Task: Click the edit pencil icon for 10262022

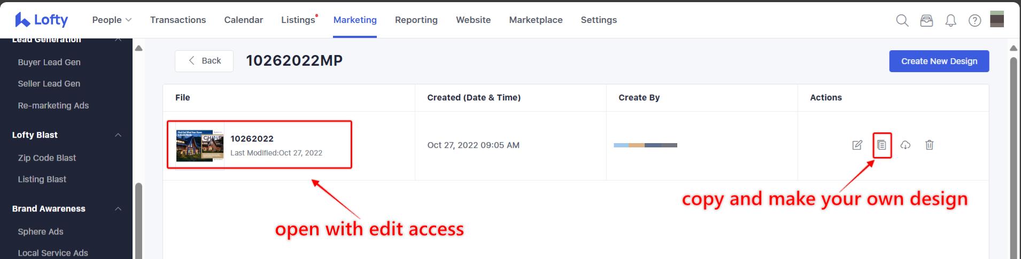Action: tap(857, 145)
